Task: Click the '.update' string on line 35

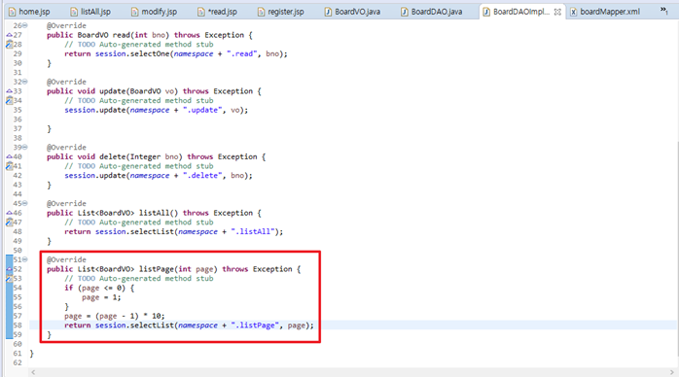Action: 202,110
